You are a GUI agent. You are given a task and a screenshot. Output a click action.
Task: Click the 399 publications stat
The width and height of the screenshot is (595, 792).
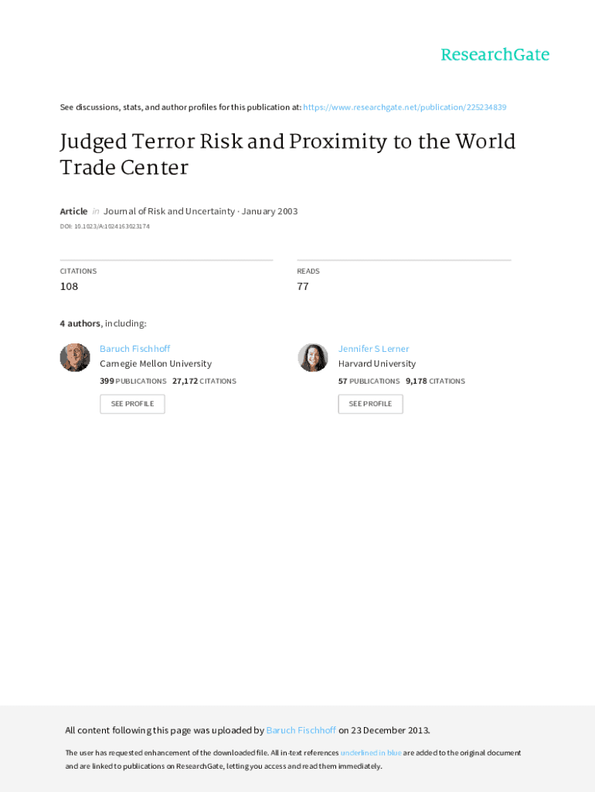click(133, 381)
